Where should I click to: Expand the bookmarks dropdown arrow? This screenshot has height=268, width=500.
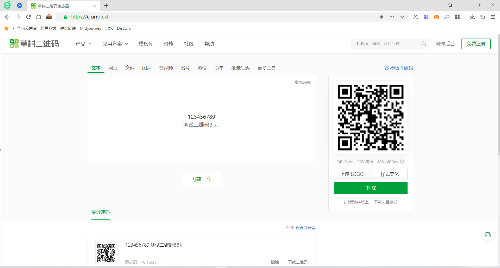pyautogui.click(x=13, y=28)
